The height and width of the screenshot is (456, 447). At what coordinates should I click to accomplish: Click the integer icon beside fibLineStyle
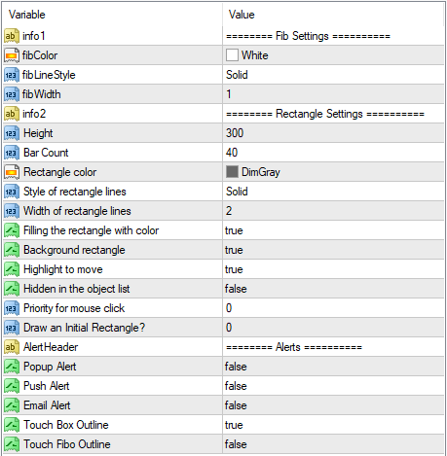click(x=12, y=75)
